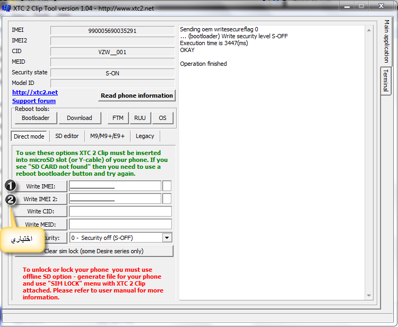Open the Legacy tab
The width and height of the screenshot is (398, 327).
pos(145,136)
